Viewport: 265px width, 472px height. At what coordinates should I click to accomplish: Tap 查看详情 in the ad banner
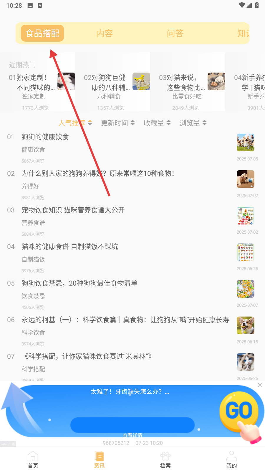[x=132, y=435]
